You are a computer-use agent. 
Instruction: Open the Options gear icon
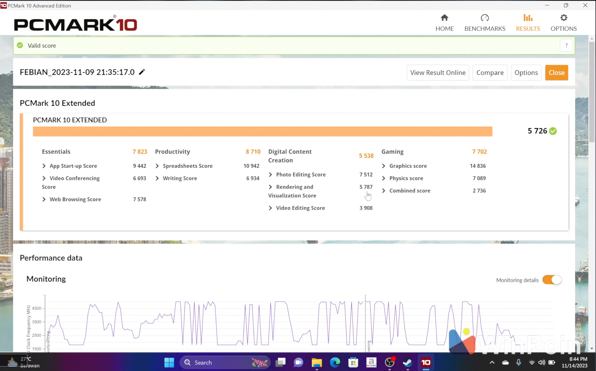pos(563,18)
